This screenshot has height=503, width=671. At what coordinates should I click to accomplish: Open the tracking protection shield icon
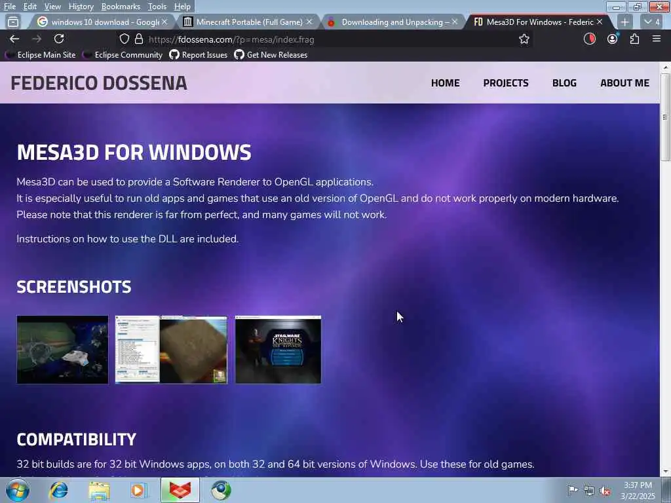coord(124,39)
